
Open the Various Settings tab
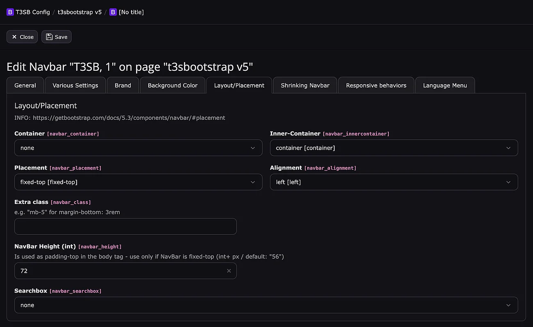click(x=75, y=85)
